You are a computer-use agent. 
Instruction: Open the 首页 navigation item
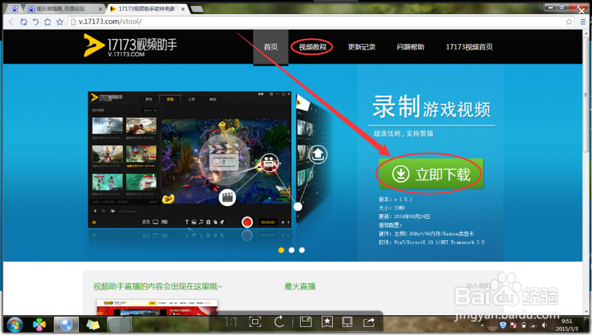(x=271, y=47)
